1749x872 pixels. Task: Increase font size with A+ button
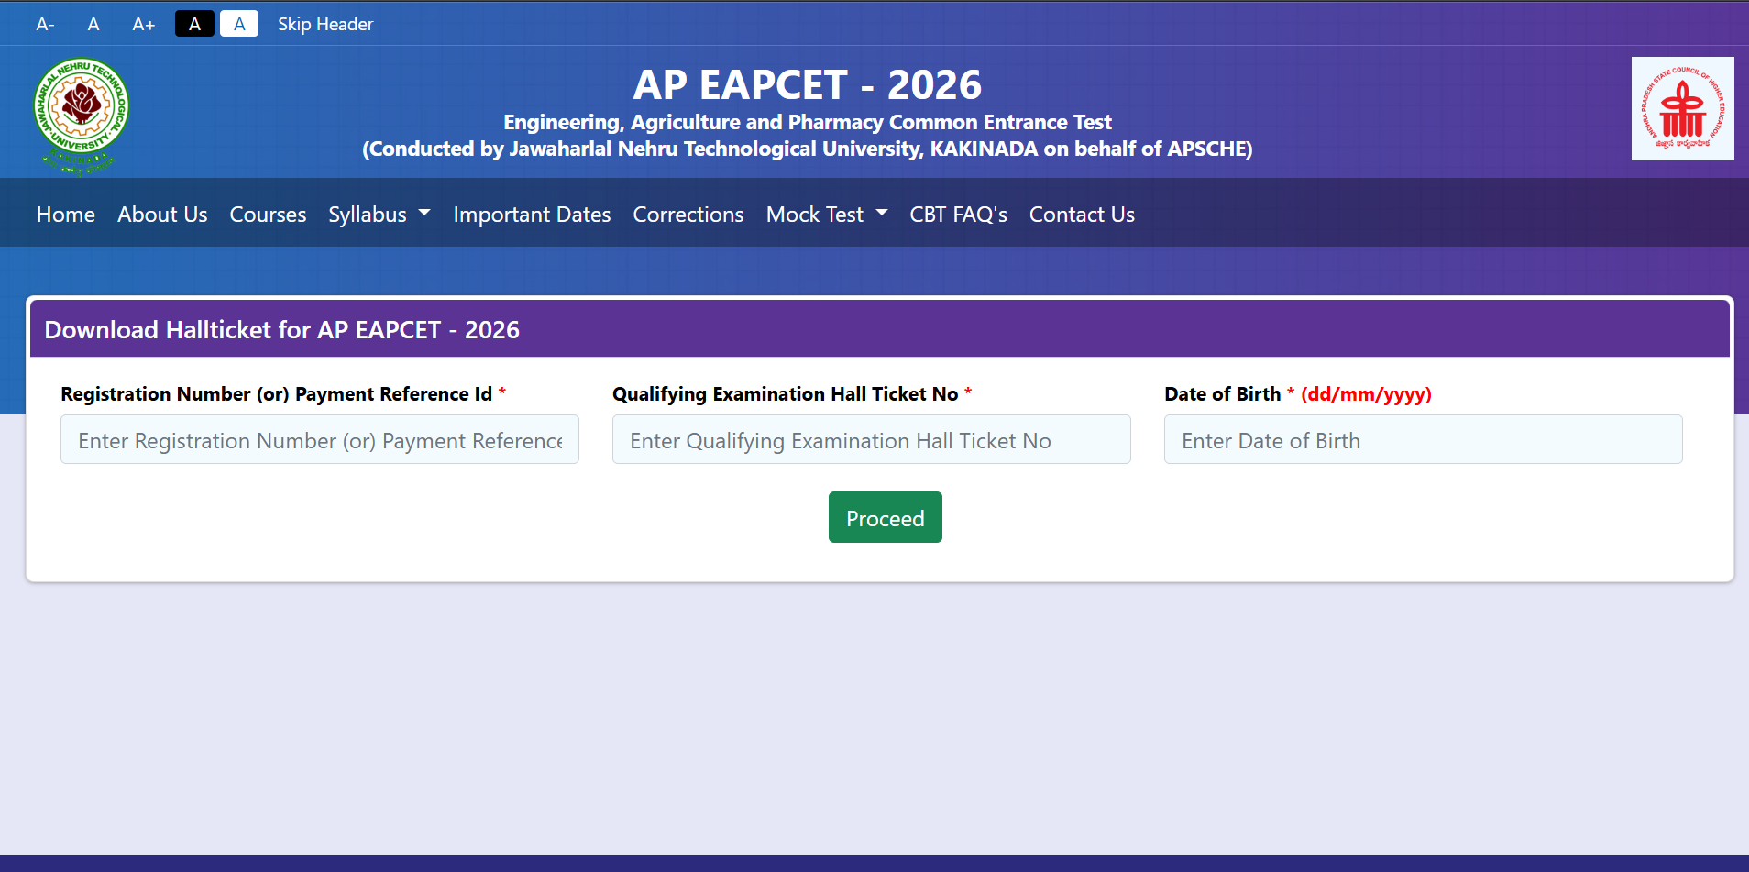[x=144, y=25]
